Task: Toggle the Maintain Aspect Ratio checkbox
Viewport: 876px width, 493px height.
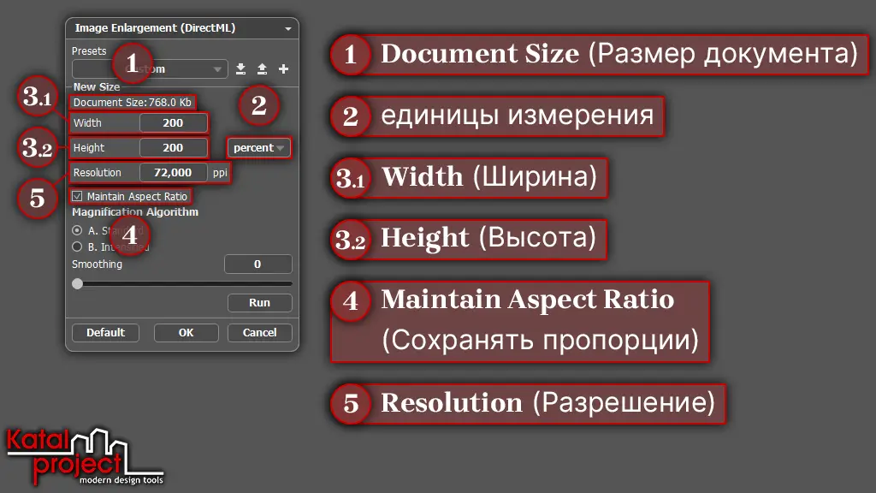Action: 78,197
